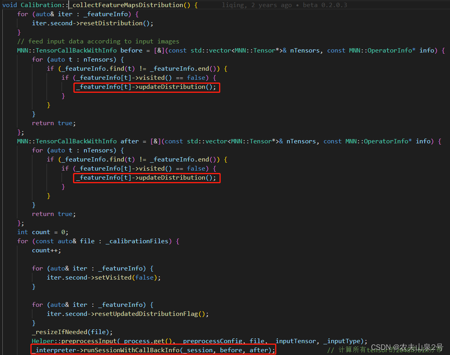
Task: Click the preprocessConfig argument
Action: pos(212,341)
